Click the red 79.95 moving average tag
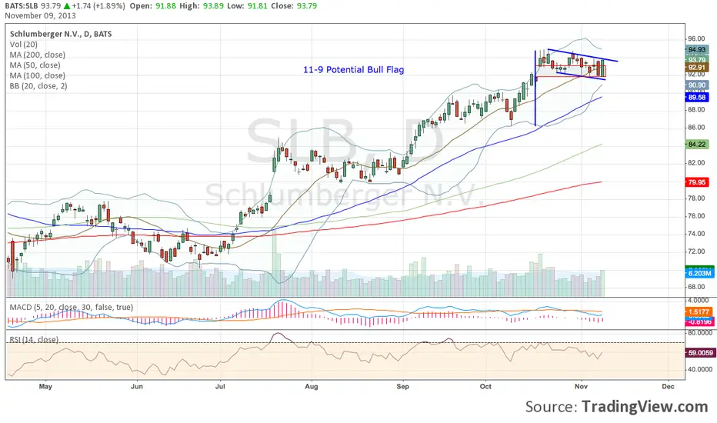Image resolution: width=717 pixels, height=423 pixels. (697, 182)
